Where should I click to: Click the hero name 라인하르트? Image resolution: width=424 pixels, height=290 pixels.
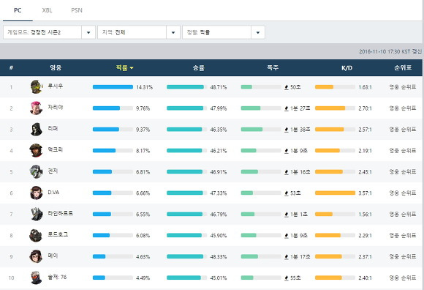[x=60, y=213]
